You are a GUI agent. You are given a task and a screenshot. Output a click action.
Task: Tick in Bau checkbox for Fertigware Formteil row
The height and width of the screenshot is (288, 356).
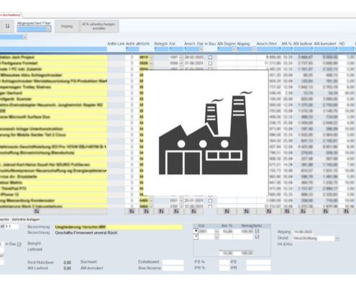click(210, 63)
